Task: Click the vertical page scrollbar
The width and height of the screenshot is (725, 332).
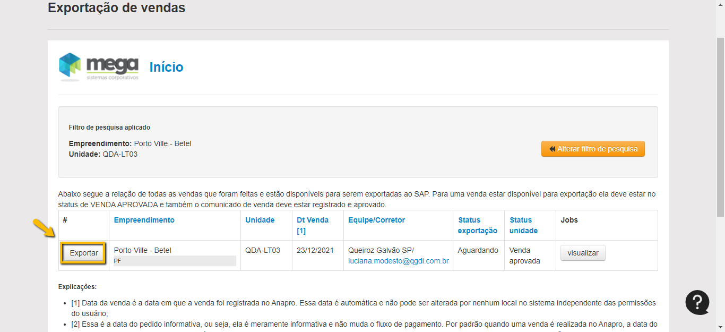Action: click(720, 127)
